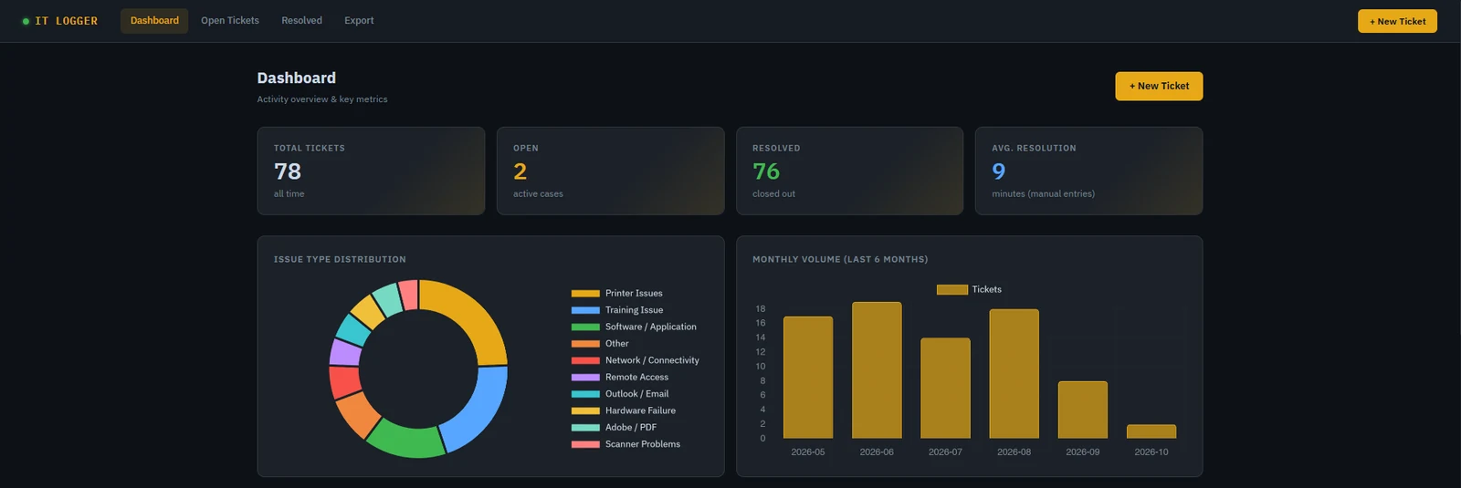Switch to the Open Tickets tab
Viewport: 1461px width, 488px height.
point(230,20)
